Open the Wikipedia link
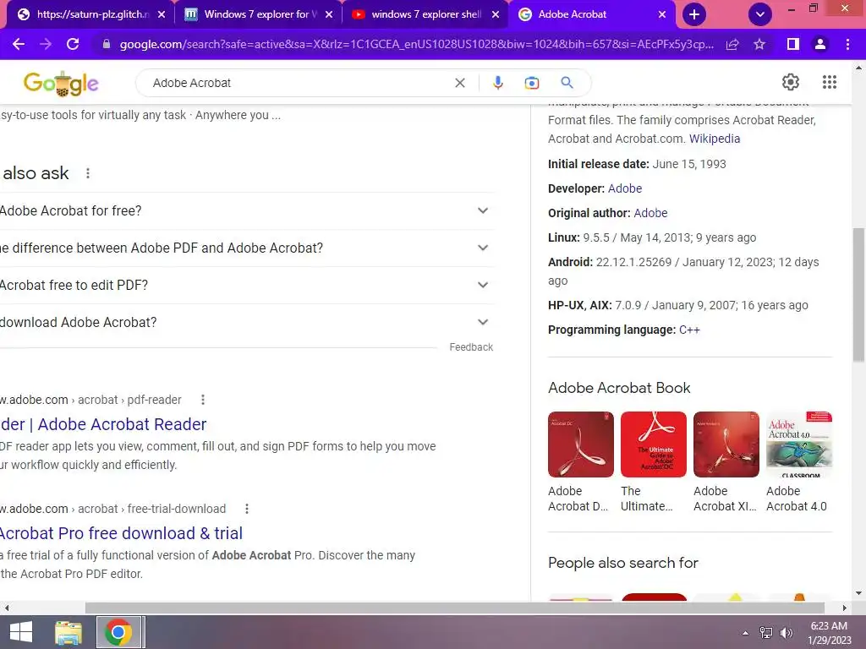 click(x=714, y=139)
